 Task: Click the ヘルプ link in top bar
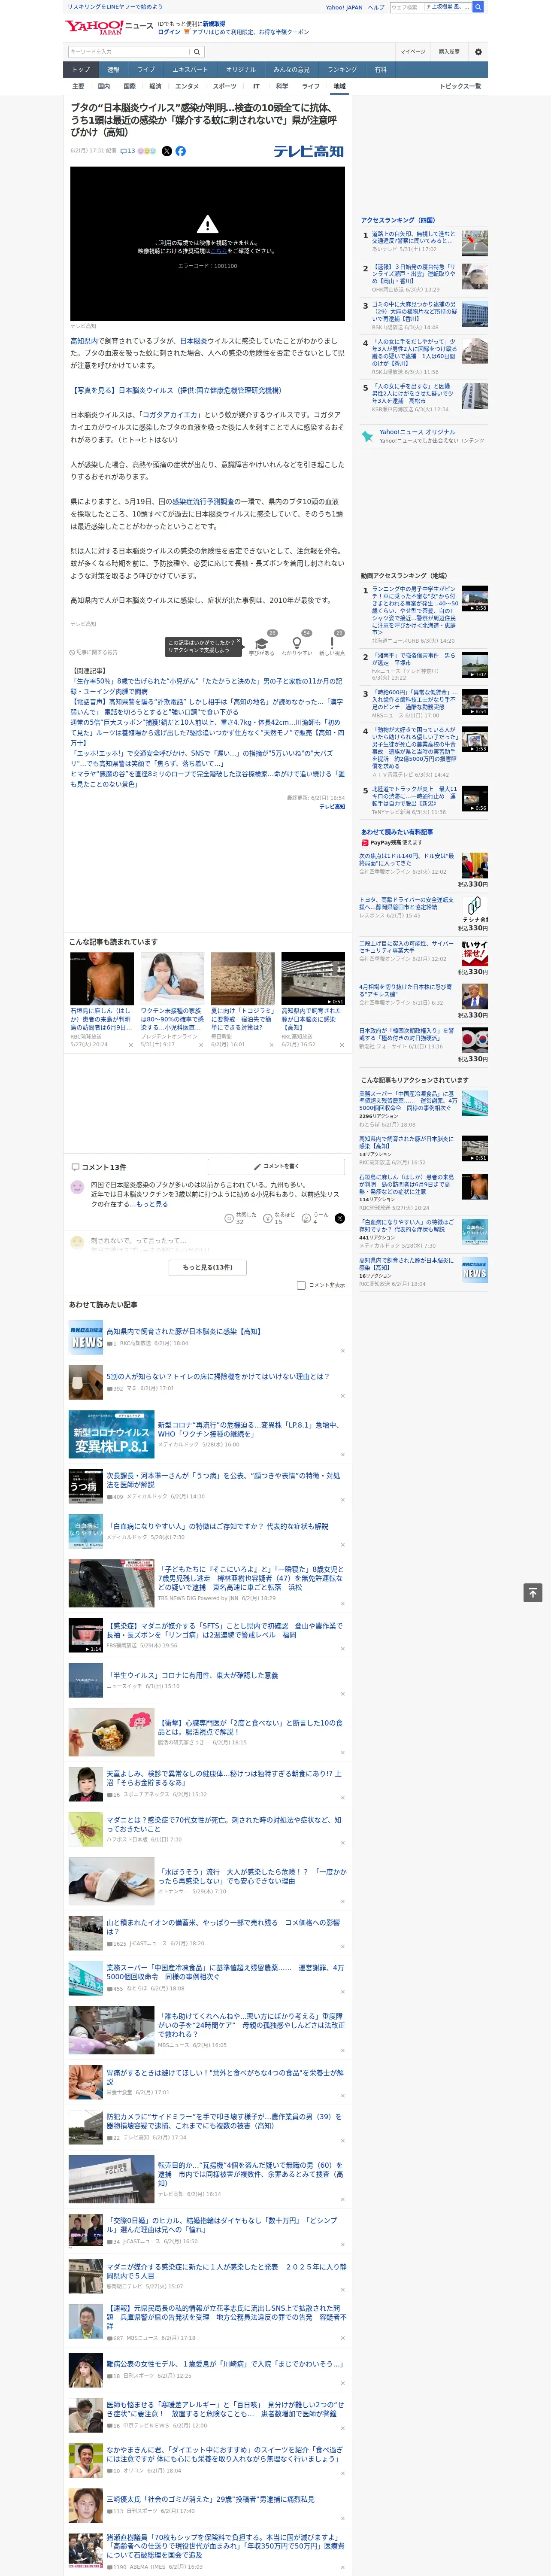click(x=376, y=7)
